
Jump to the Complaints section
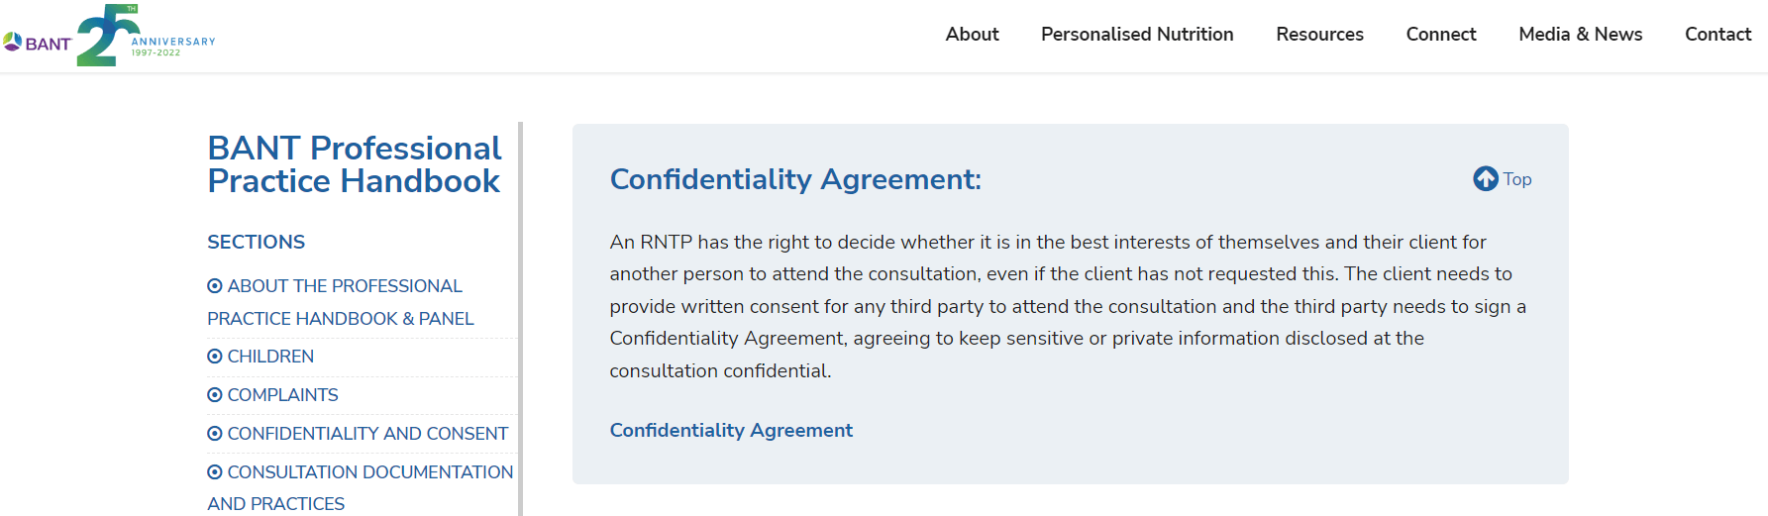pyautogui.click(x=282, y=395)
